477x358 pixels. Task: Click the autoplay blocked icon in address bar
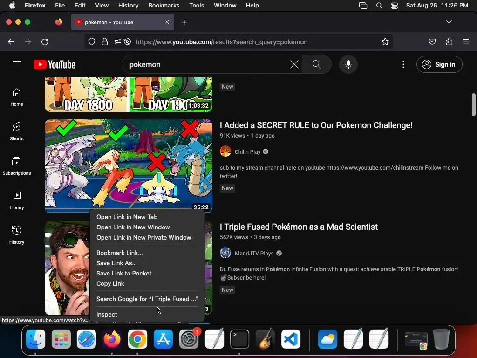tap(128, 41)
